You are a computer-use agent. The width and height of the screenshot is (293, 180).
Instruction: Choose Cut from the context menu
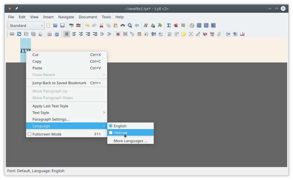pyautogui.click(x=66, y=55)
